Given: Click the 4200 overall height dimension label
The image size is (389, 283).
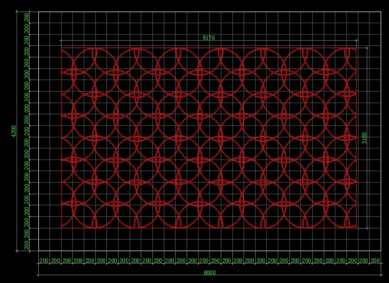Looking at the screenshot, I should coord(14,131).
